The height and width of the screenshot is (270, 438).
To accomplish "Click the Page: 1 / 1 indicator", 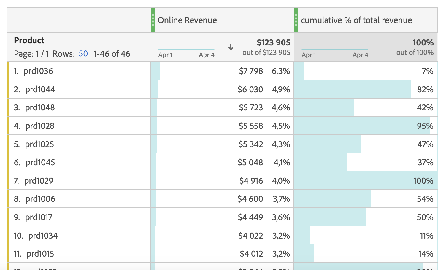I will pos(31,54).
